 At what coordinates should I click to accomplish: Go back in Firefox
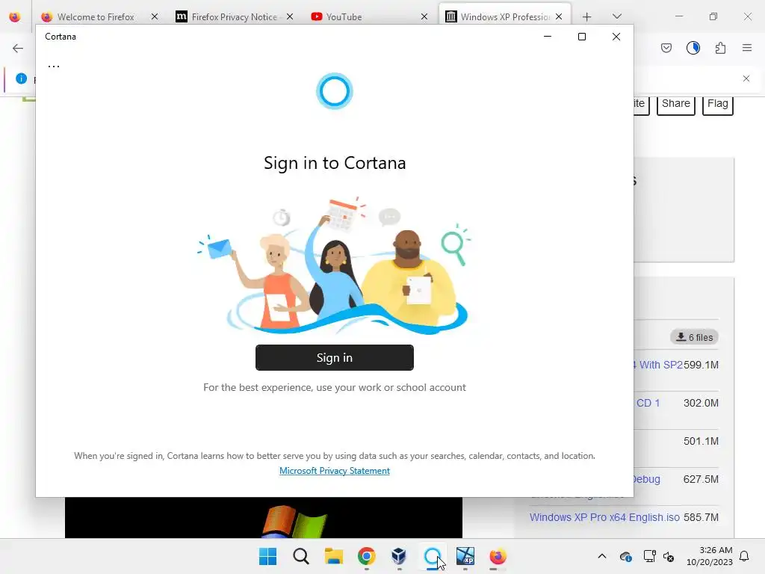click(18, 48)
